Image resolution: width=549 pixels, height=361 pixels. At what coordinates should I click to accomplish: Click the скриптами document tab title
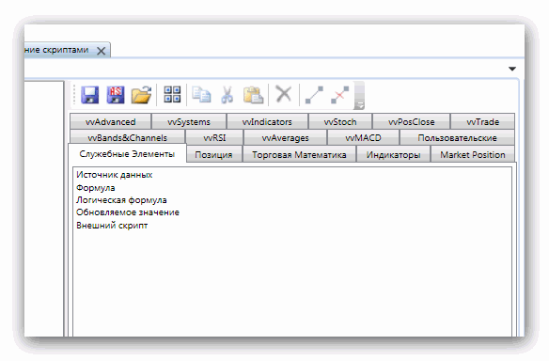56,50
